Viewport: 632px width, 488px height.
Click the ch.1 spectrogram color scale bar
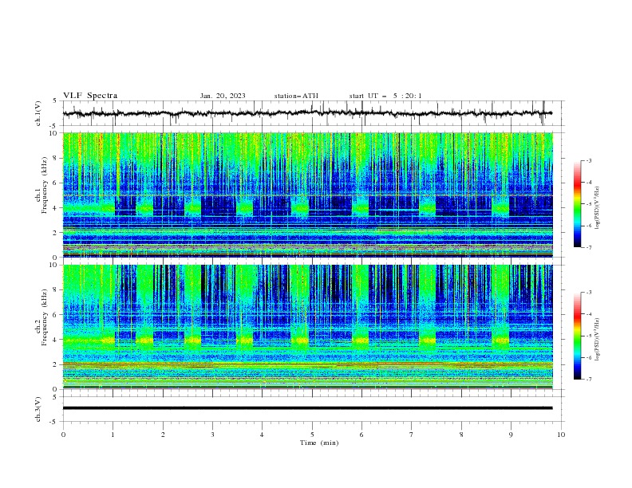577,204
